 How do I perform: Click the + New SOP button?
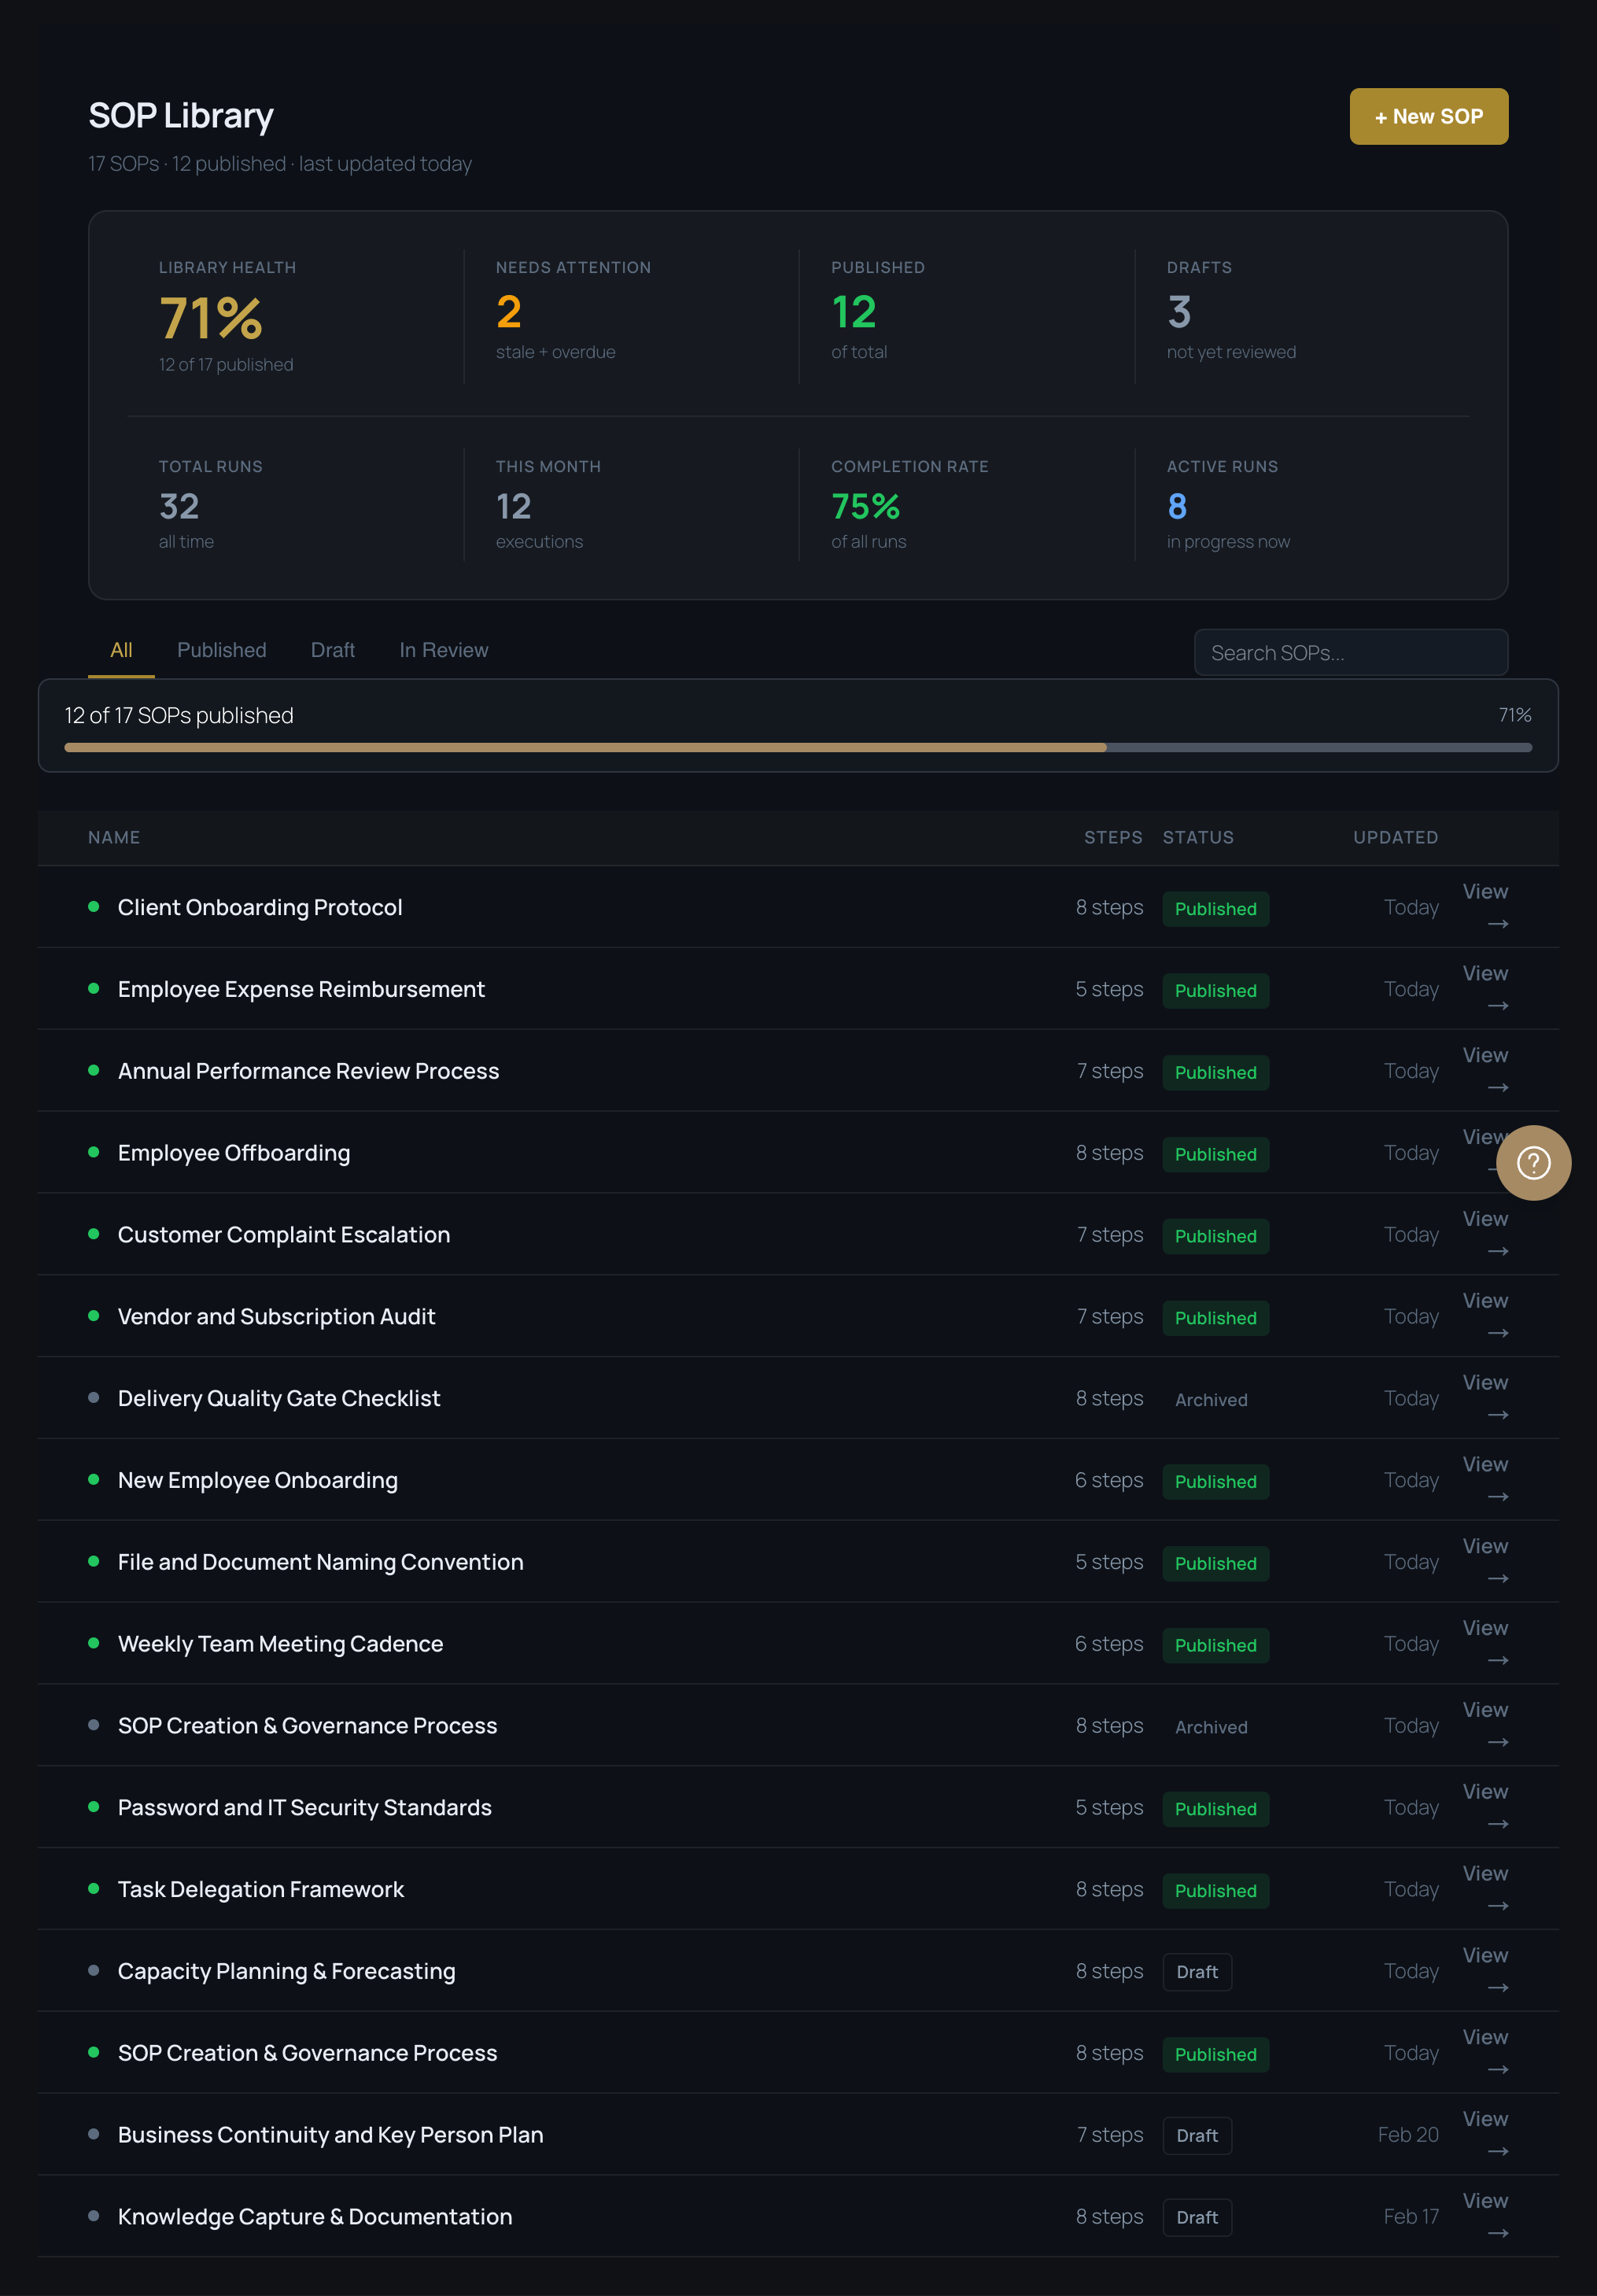pyautogui.click(x=1428, y=116)
